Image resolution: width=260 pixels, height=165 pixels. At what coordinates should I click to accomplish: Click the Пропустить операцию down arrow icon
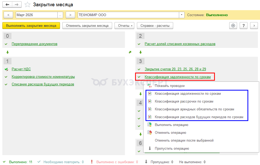[150, 148]
